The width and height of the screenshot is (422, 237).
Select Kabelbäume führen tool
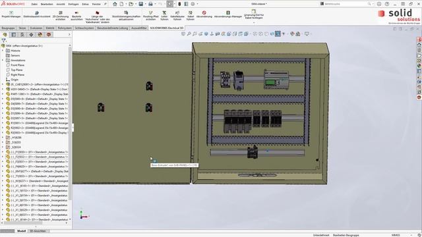[x=177, y=16]
